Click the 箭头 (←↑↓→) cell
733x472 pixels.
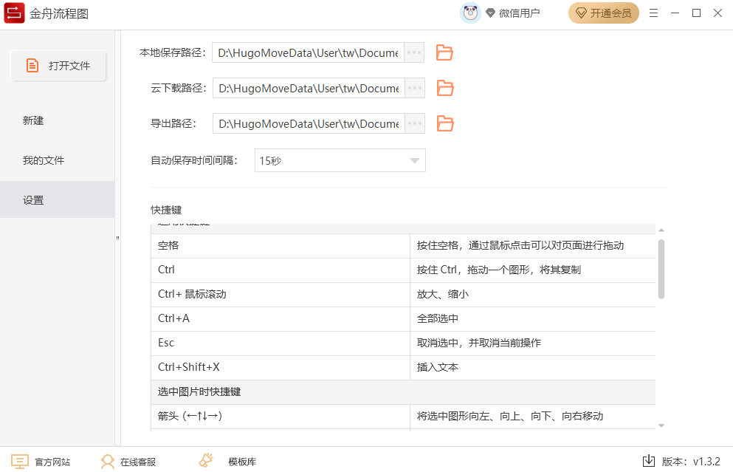(281, 417)
